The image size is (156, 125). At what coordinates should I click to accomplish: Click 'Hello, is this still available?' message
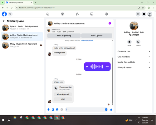click(x=64, y=48)
